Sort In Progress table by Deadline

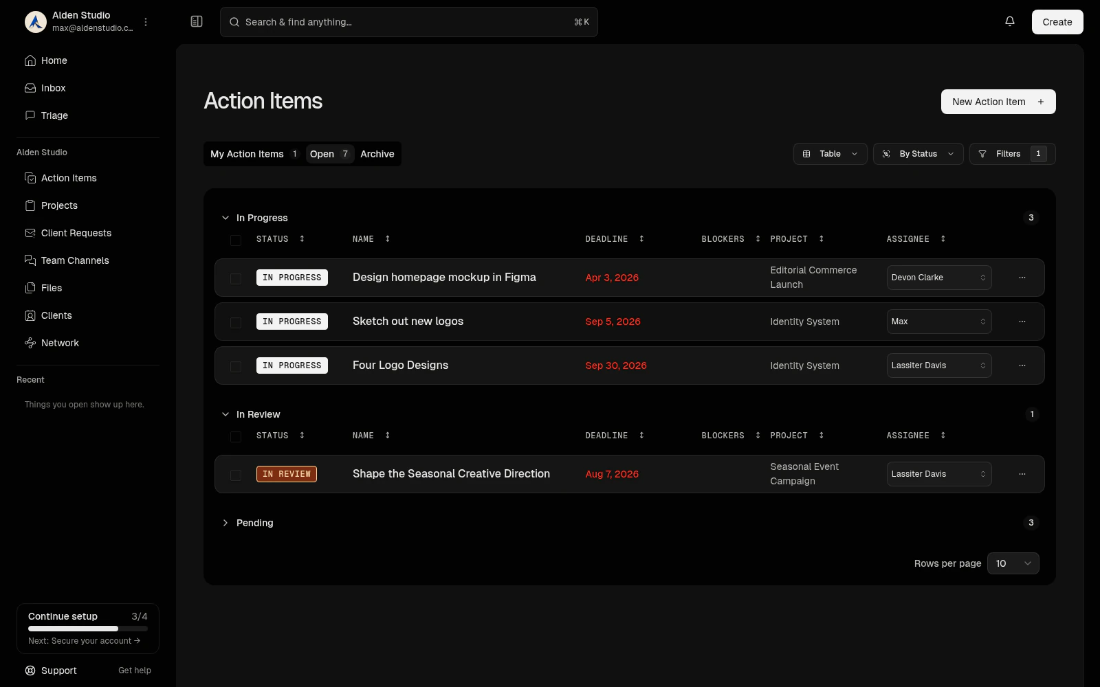[615, 239]
